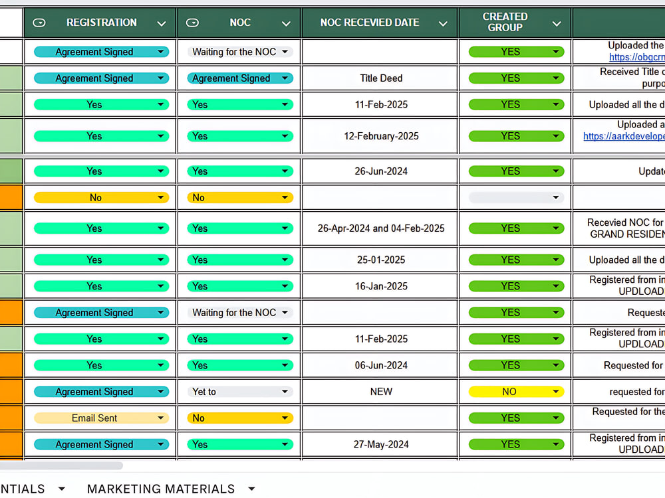The height and width of the screenshot is (498, 665).
Task: Click the arrow beside the NTIALS sheet tab
Action: 61,489
